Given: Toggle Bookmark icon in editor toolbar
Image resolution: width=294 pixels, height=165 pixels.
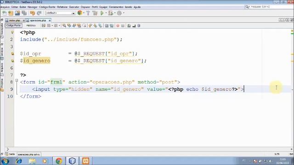Looking at the screenshot, I should 100,26.
